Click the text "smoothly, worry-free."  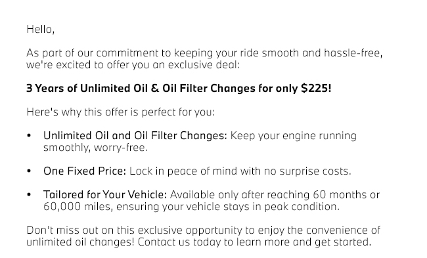(x=95, y=148)
